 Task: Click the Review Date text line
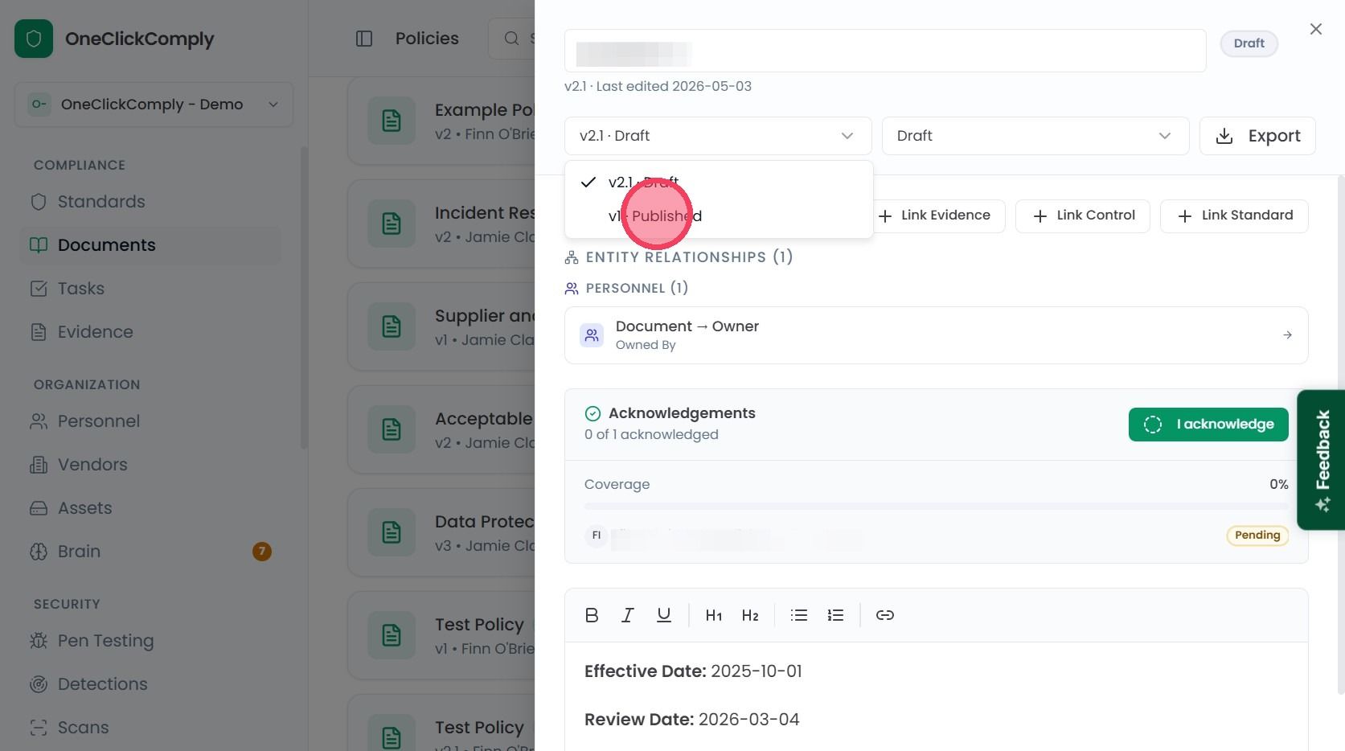[691, 720]
